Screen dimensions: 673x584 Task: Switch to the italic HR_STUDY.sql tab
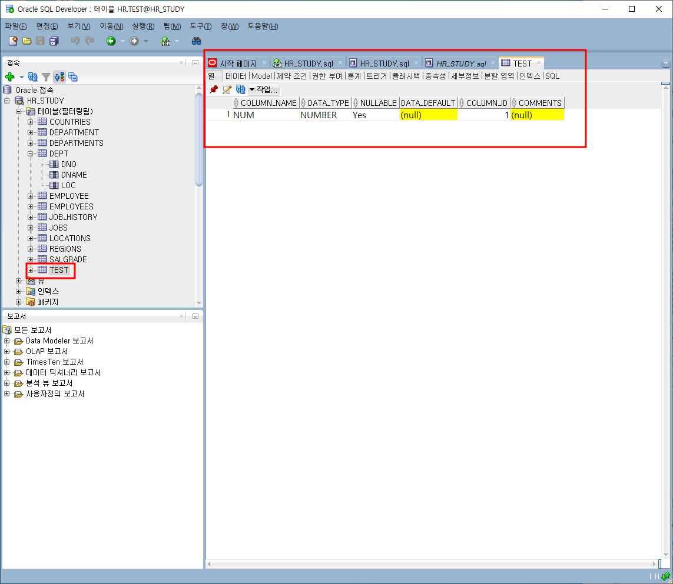tap(461, 64)
